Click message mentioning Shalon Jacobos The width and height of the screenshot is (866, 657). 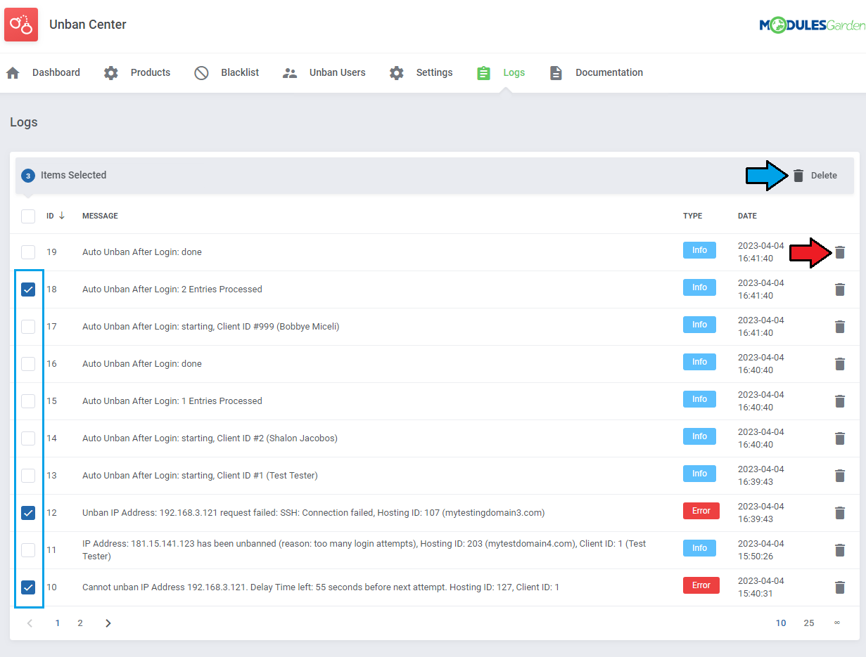click(x=210, y=438)
